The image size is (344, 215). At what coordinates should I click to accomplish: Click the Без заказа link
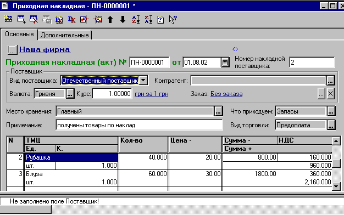pos(226,94)
